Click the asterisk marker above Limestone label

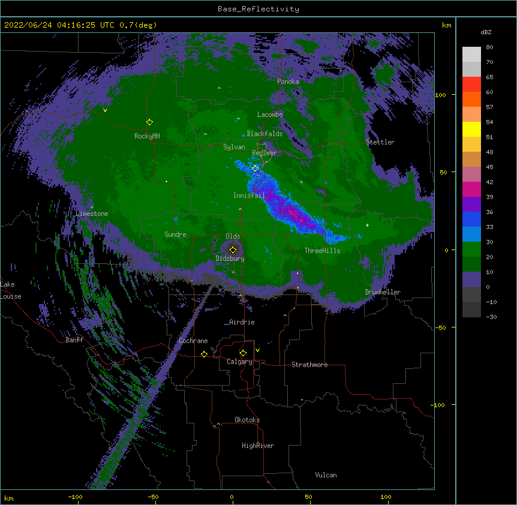click(x=92, y=207)
